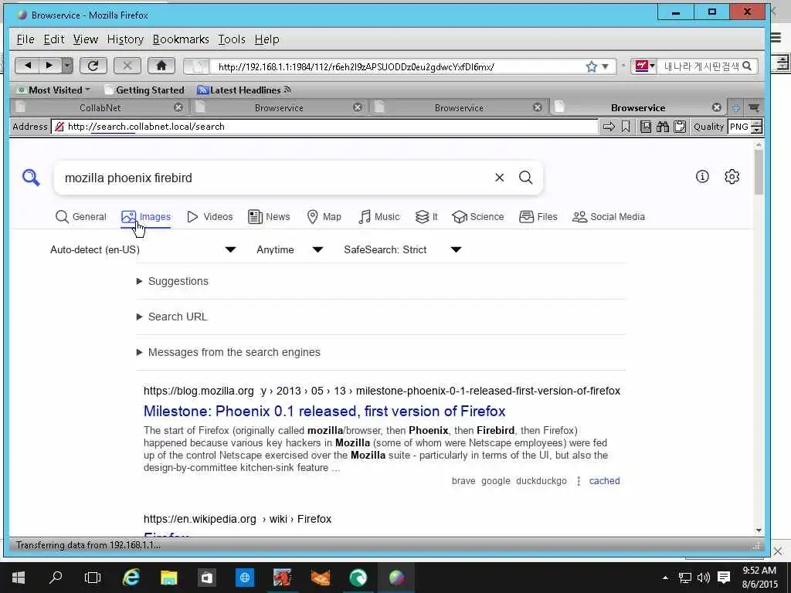The image size is (791, 593).
Task: Submit search with magnifier button
Action: point(525,178)
